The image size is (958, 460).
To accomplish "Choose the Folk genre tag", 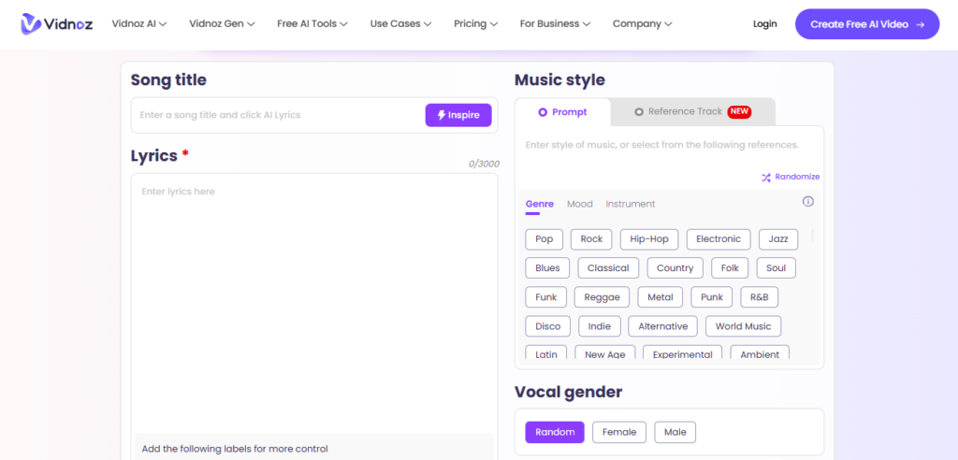I will click(730, 268).
